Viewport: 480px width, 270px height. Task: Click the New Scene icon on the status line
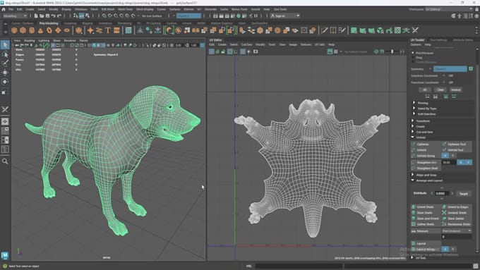coord(36,16)
